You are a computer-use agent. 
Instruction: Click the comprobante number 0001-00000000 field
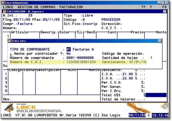80,58
